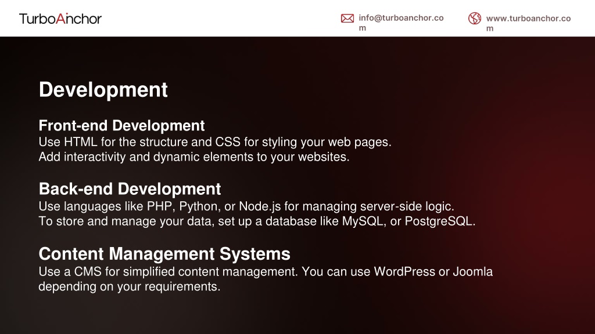Click the globe website icon

(474, 18)
